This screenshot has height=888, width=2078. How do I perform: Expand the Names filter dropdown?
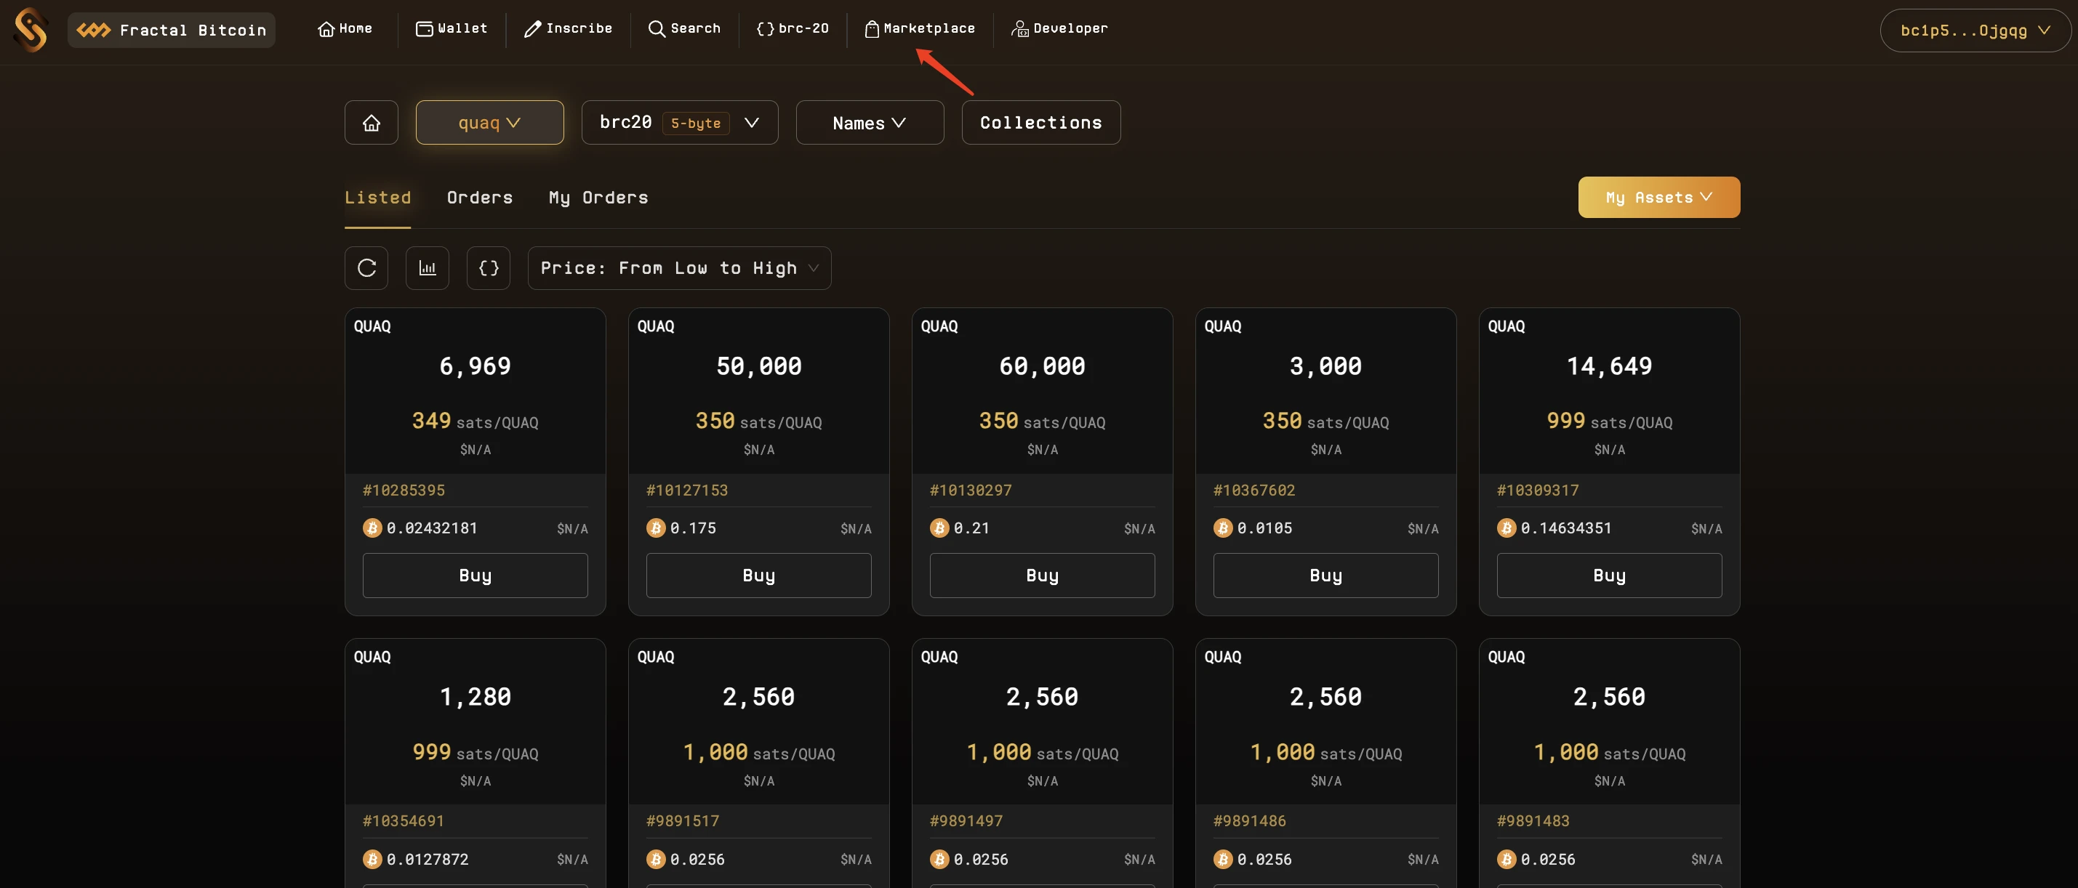coord(870,122)
